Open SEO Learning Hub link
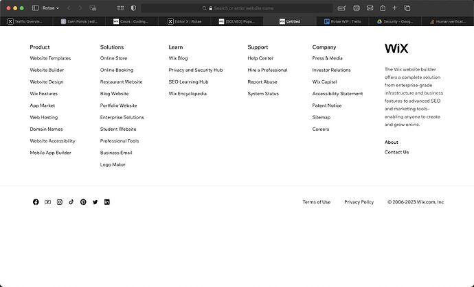The image size is (474, 287). [188, 82]
